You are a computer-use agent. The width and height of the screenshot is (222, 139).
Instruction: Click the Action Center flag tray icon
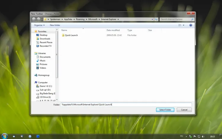(195, 136)
